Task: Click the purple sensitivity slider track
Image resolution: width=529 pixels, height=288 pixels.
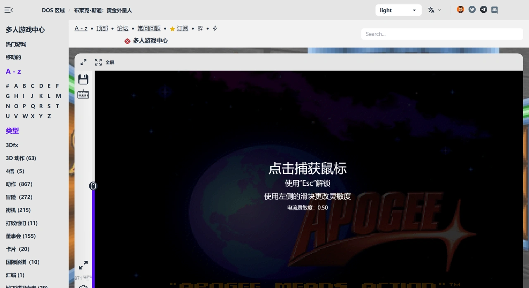Action: (x=93, y=239)
